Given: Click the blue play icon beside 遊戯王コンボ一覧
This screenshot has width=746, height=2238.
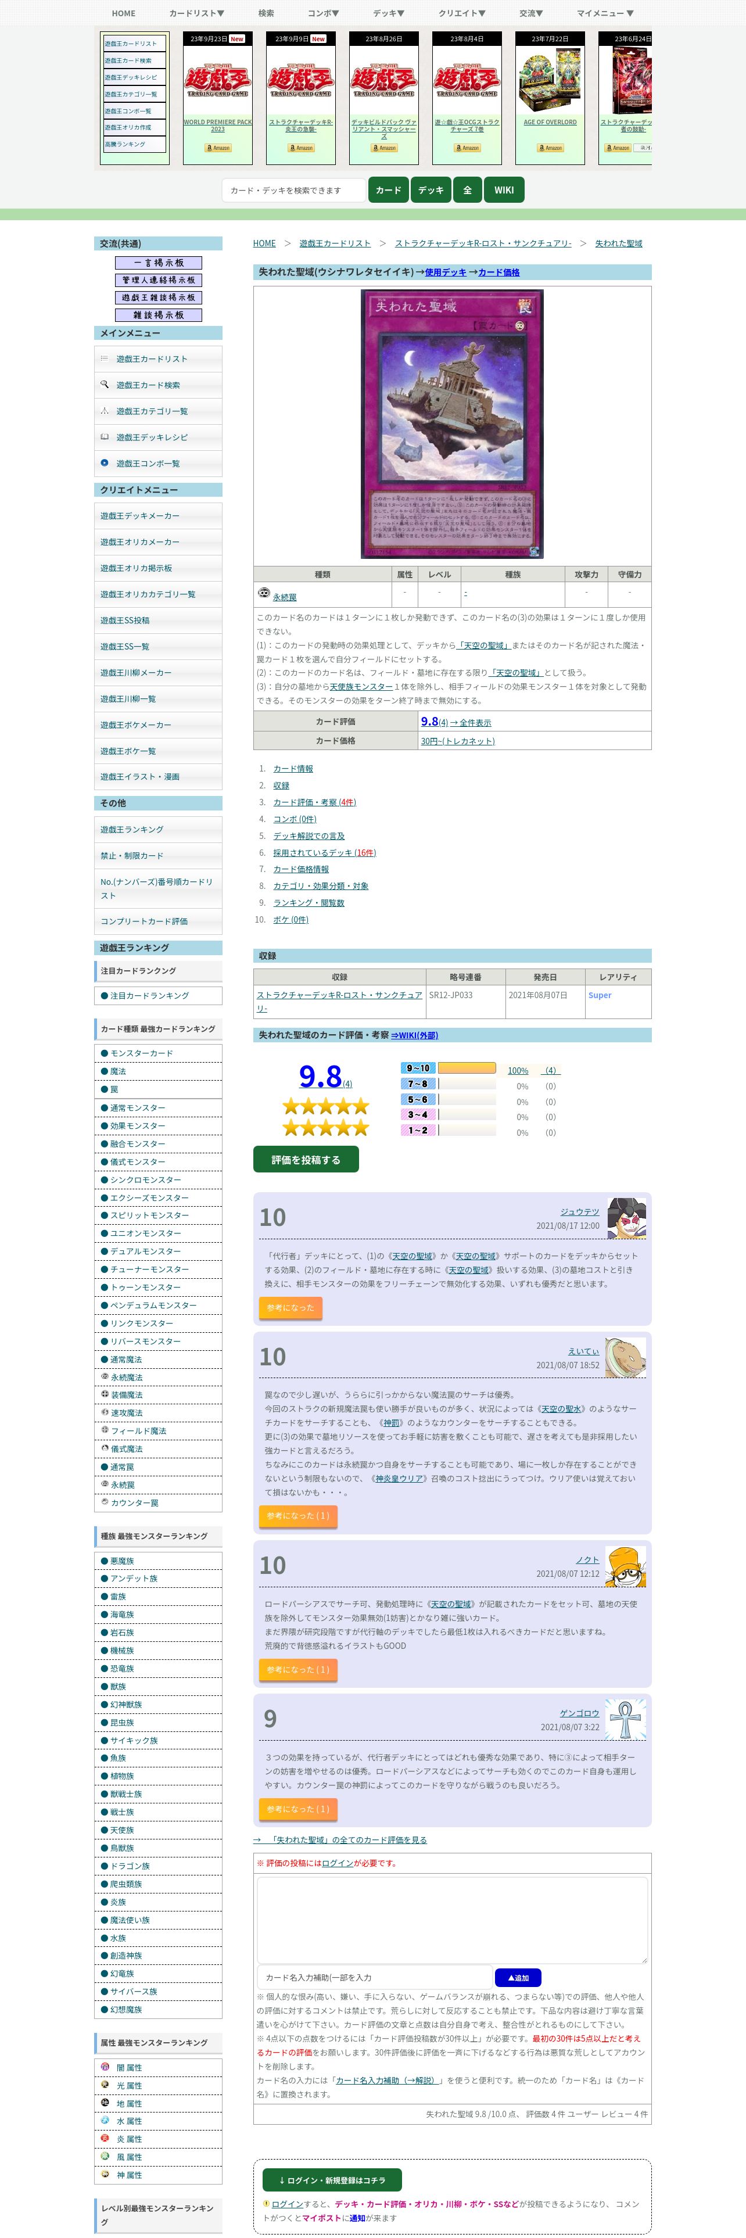Looking at the screenshot, I should click(104, 462).
